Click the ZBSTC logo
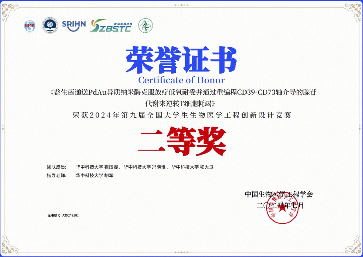The height and width of the screenshot is (257, 363). click(x=111, y=26)
